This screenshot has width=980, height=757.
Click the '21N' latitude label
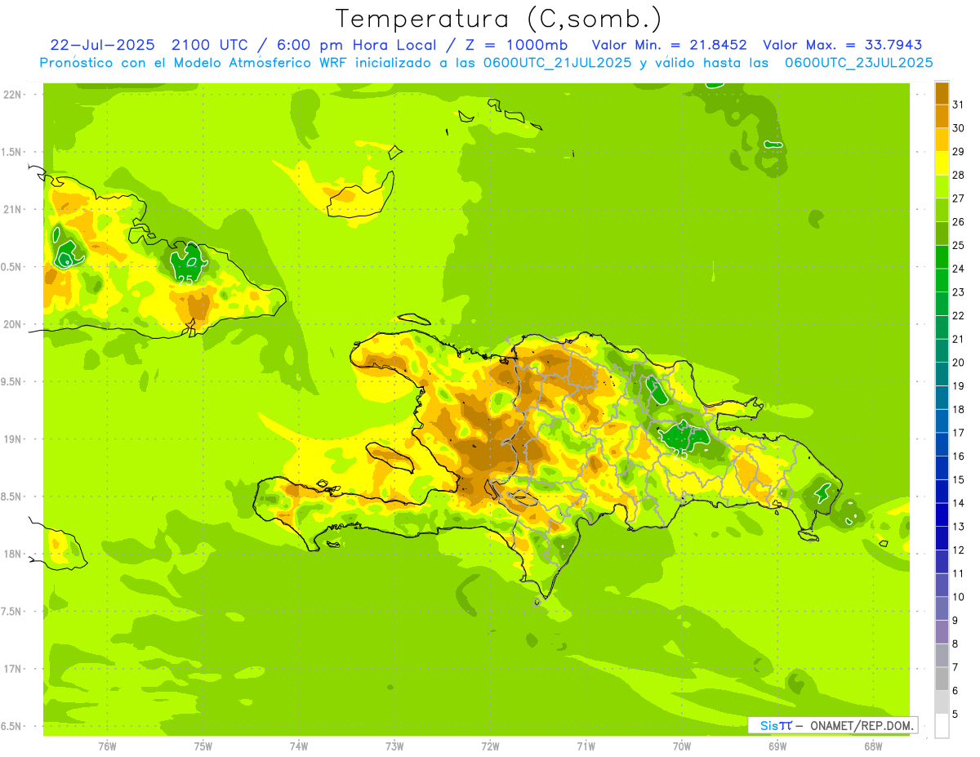[x=12, y=210]
